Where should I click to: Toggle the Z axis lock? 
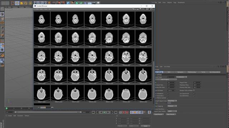44,3
